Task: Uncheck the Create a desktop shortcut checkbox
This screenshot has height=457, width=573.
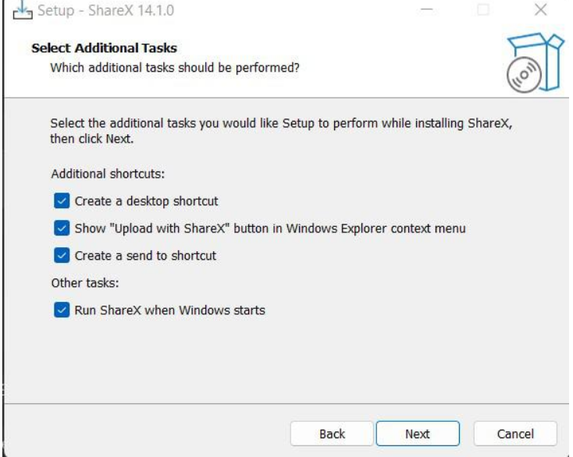Action: coord(62,201)
